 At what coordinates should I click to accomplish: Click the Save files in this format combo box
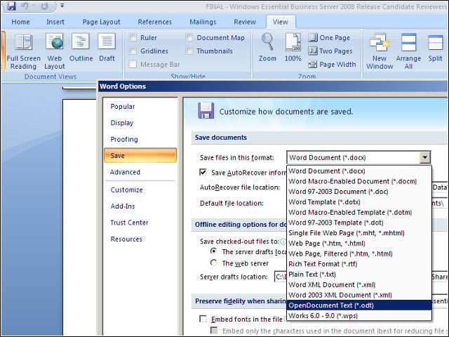click(358, 157)
